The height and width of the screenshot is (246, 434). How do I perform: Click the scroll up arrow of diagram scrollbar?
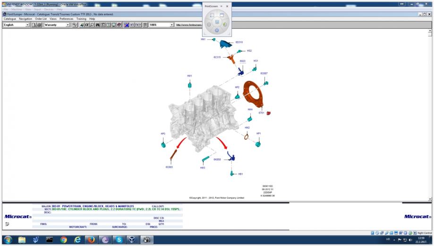coord(430,31)
